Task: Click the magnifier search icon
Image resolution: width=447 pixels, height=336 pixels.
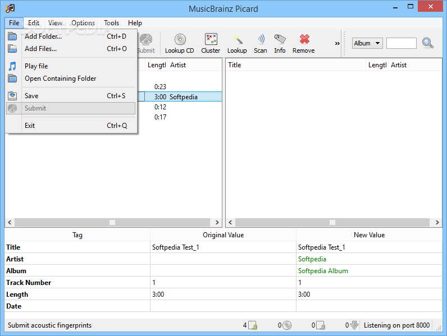Action: [x=427, y=43]
